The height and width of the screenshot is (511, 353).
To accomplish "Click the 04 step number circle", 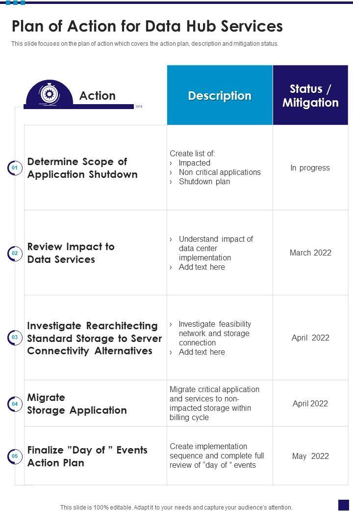I will pos(15,404).
